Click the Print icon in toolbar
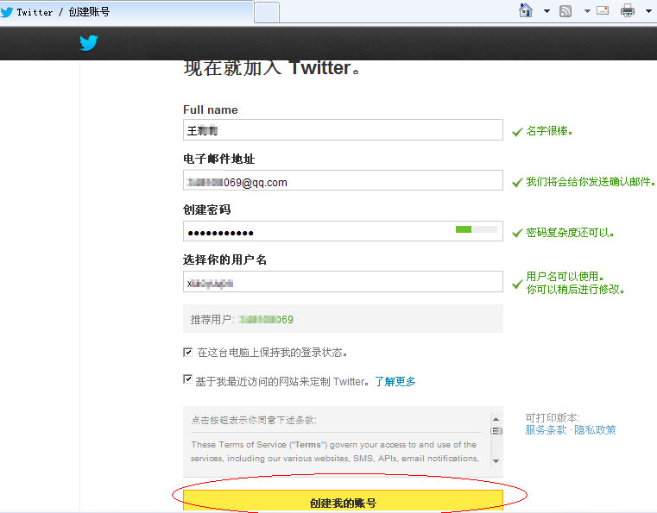This screenshot has width=657, height=513. tap(628, 10)
